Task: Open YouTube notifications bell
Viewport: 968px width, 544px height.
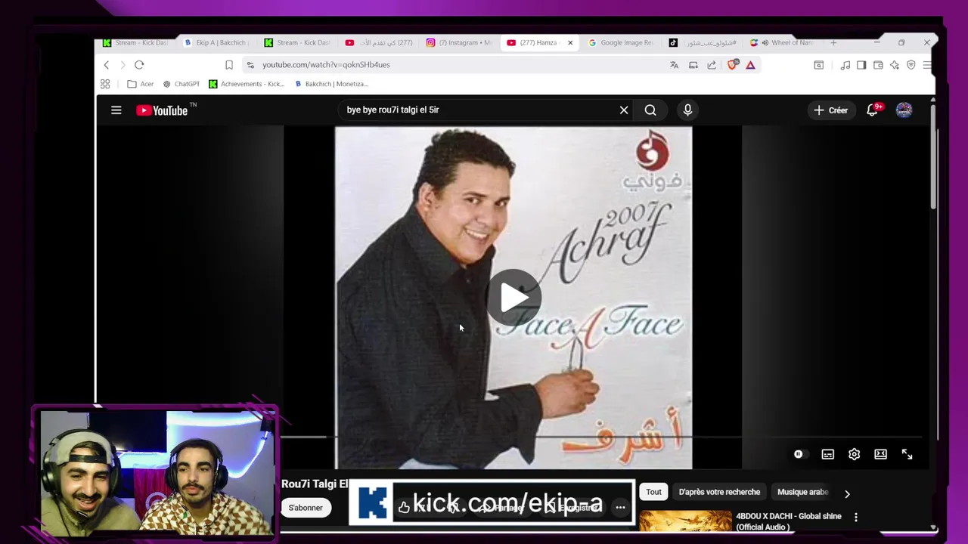Action: [x=873, y=110]
